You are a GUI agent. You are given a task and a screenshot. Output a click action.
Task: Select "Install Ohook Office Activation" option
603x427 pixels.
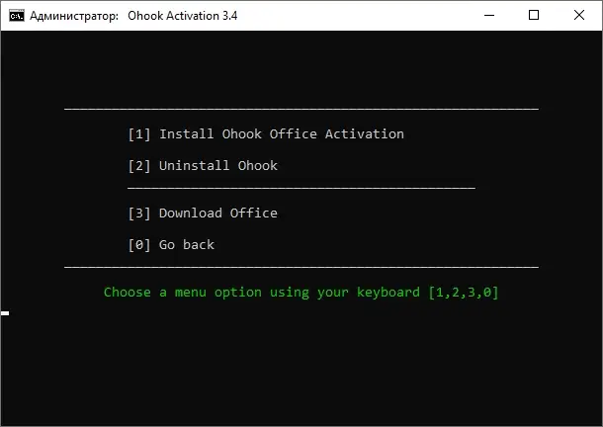(x=281, y=134)
